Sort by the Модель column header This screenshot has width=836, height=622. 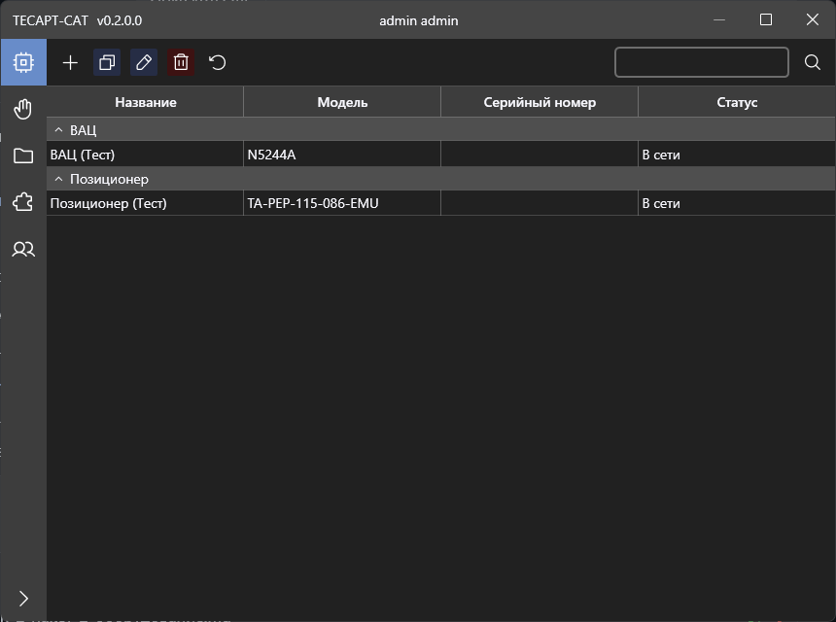(x=342, y=102)
